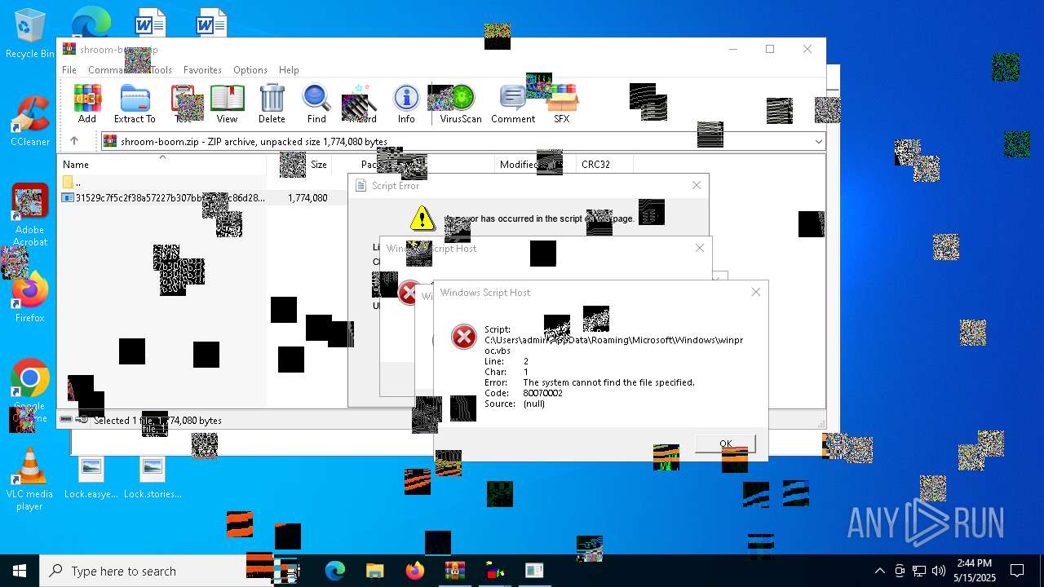Image resolution: width=1044 pixels, height=587 pixels.
Task: Sort archive list by Name column
Action: coord(161,165)
